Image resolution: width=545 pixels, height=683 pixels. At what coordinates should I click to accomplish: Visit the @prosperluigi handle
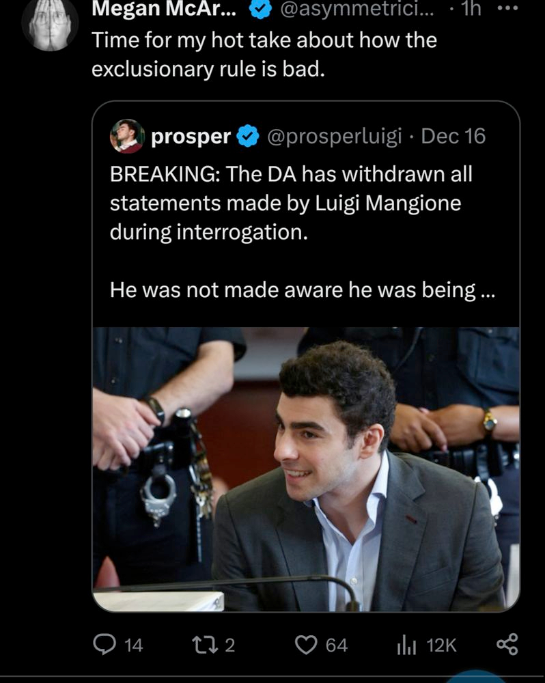tap(334, 136)
